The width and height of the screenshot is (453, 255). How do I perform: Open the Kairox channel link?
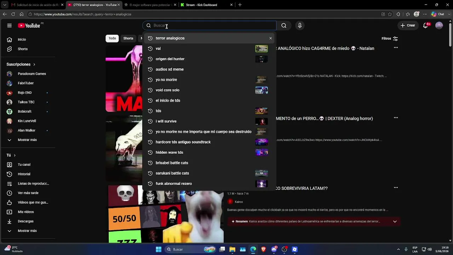239,202
